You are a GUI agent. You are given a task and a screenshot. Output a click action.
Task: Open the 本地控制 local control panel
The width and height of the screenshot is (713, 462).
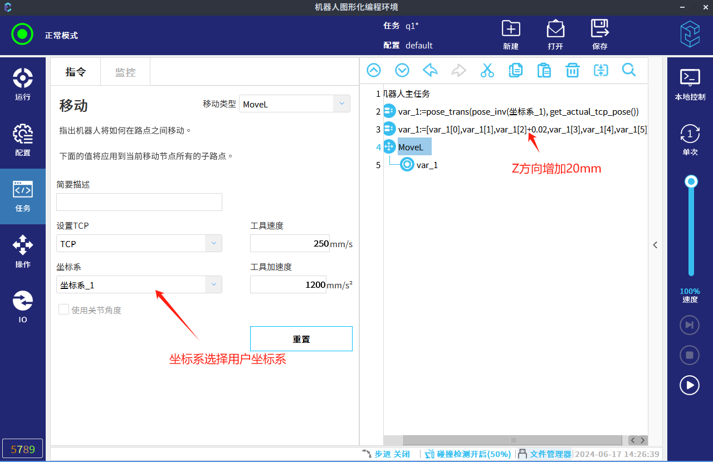pos(690,83)
